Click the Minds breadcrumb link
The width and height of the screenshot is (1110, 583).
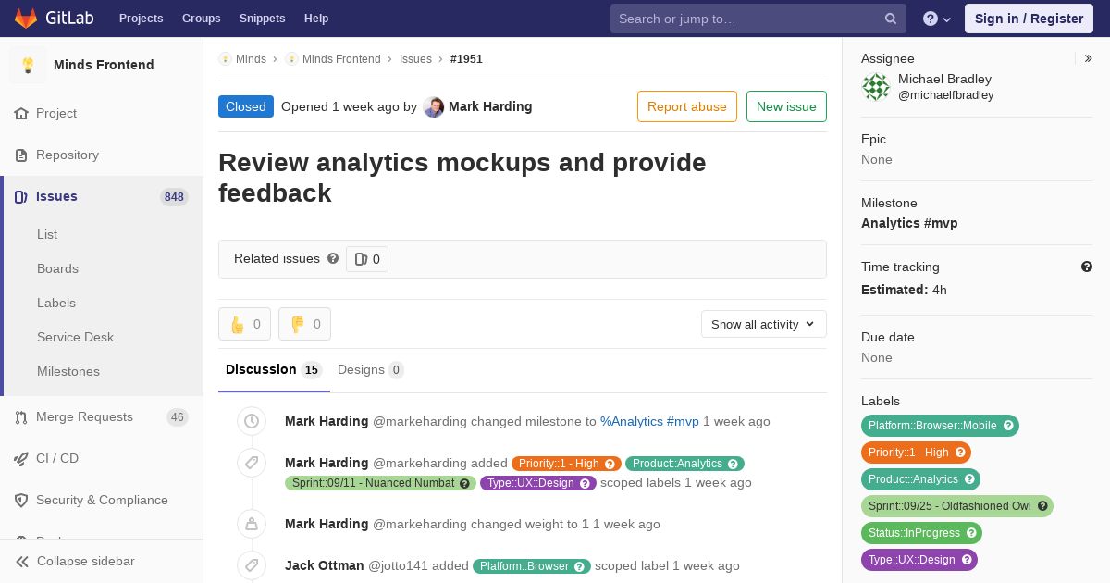(x=251, y=59)
